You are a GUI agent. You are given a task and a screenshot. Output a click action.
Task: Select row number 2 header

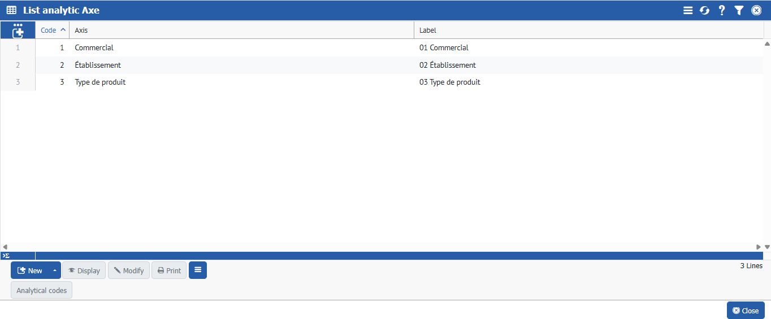(x=18, y=65)
